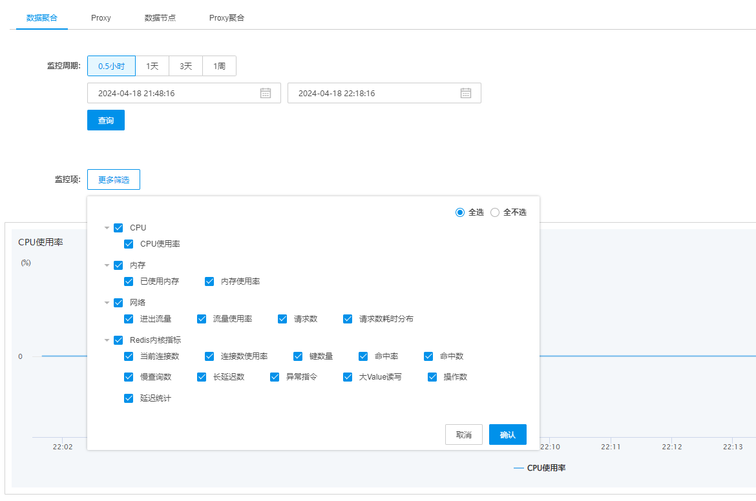
Task: Uncheck 异常指令 checkbox
Action: pyautogui.click(x=275, y=377)
